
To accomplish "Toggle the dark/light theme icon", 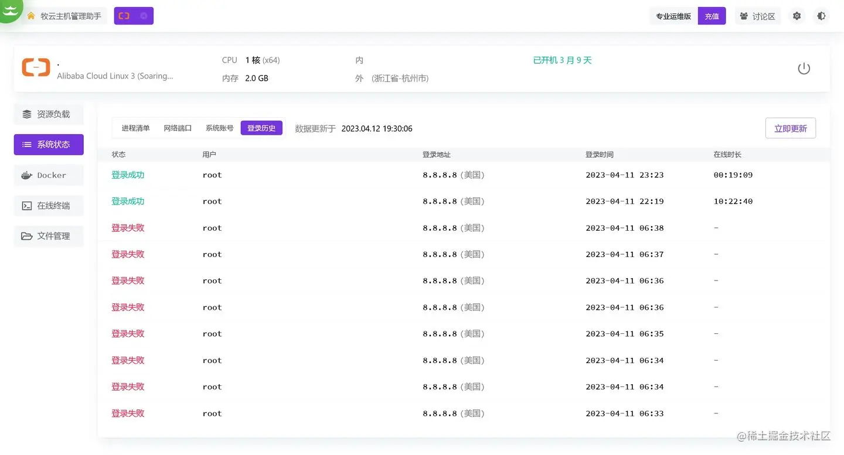I will 821,16.
